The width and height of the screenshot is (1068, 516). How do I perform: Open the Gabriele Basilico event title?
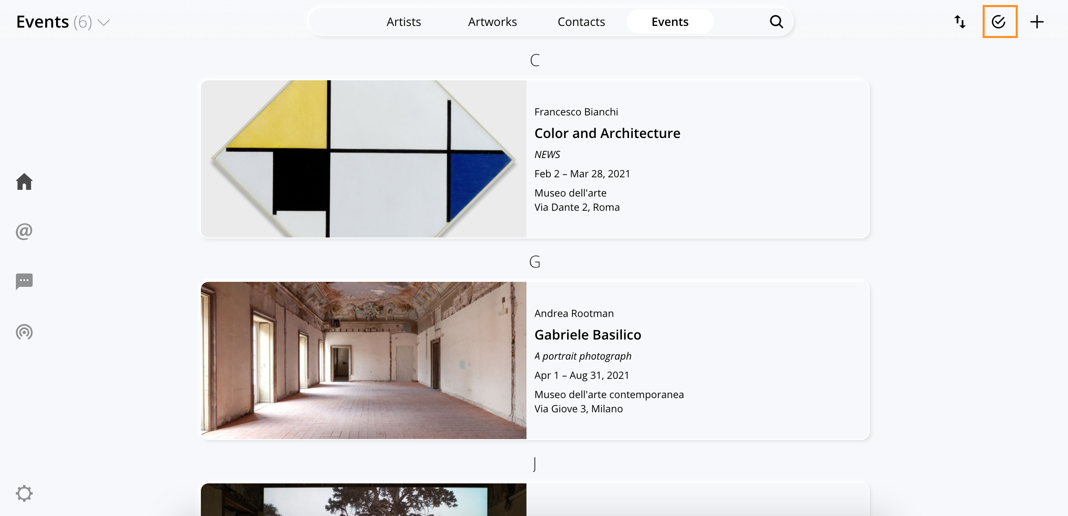pos(588,335)
